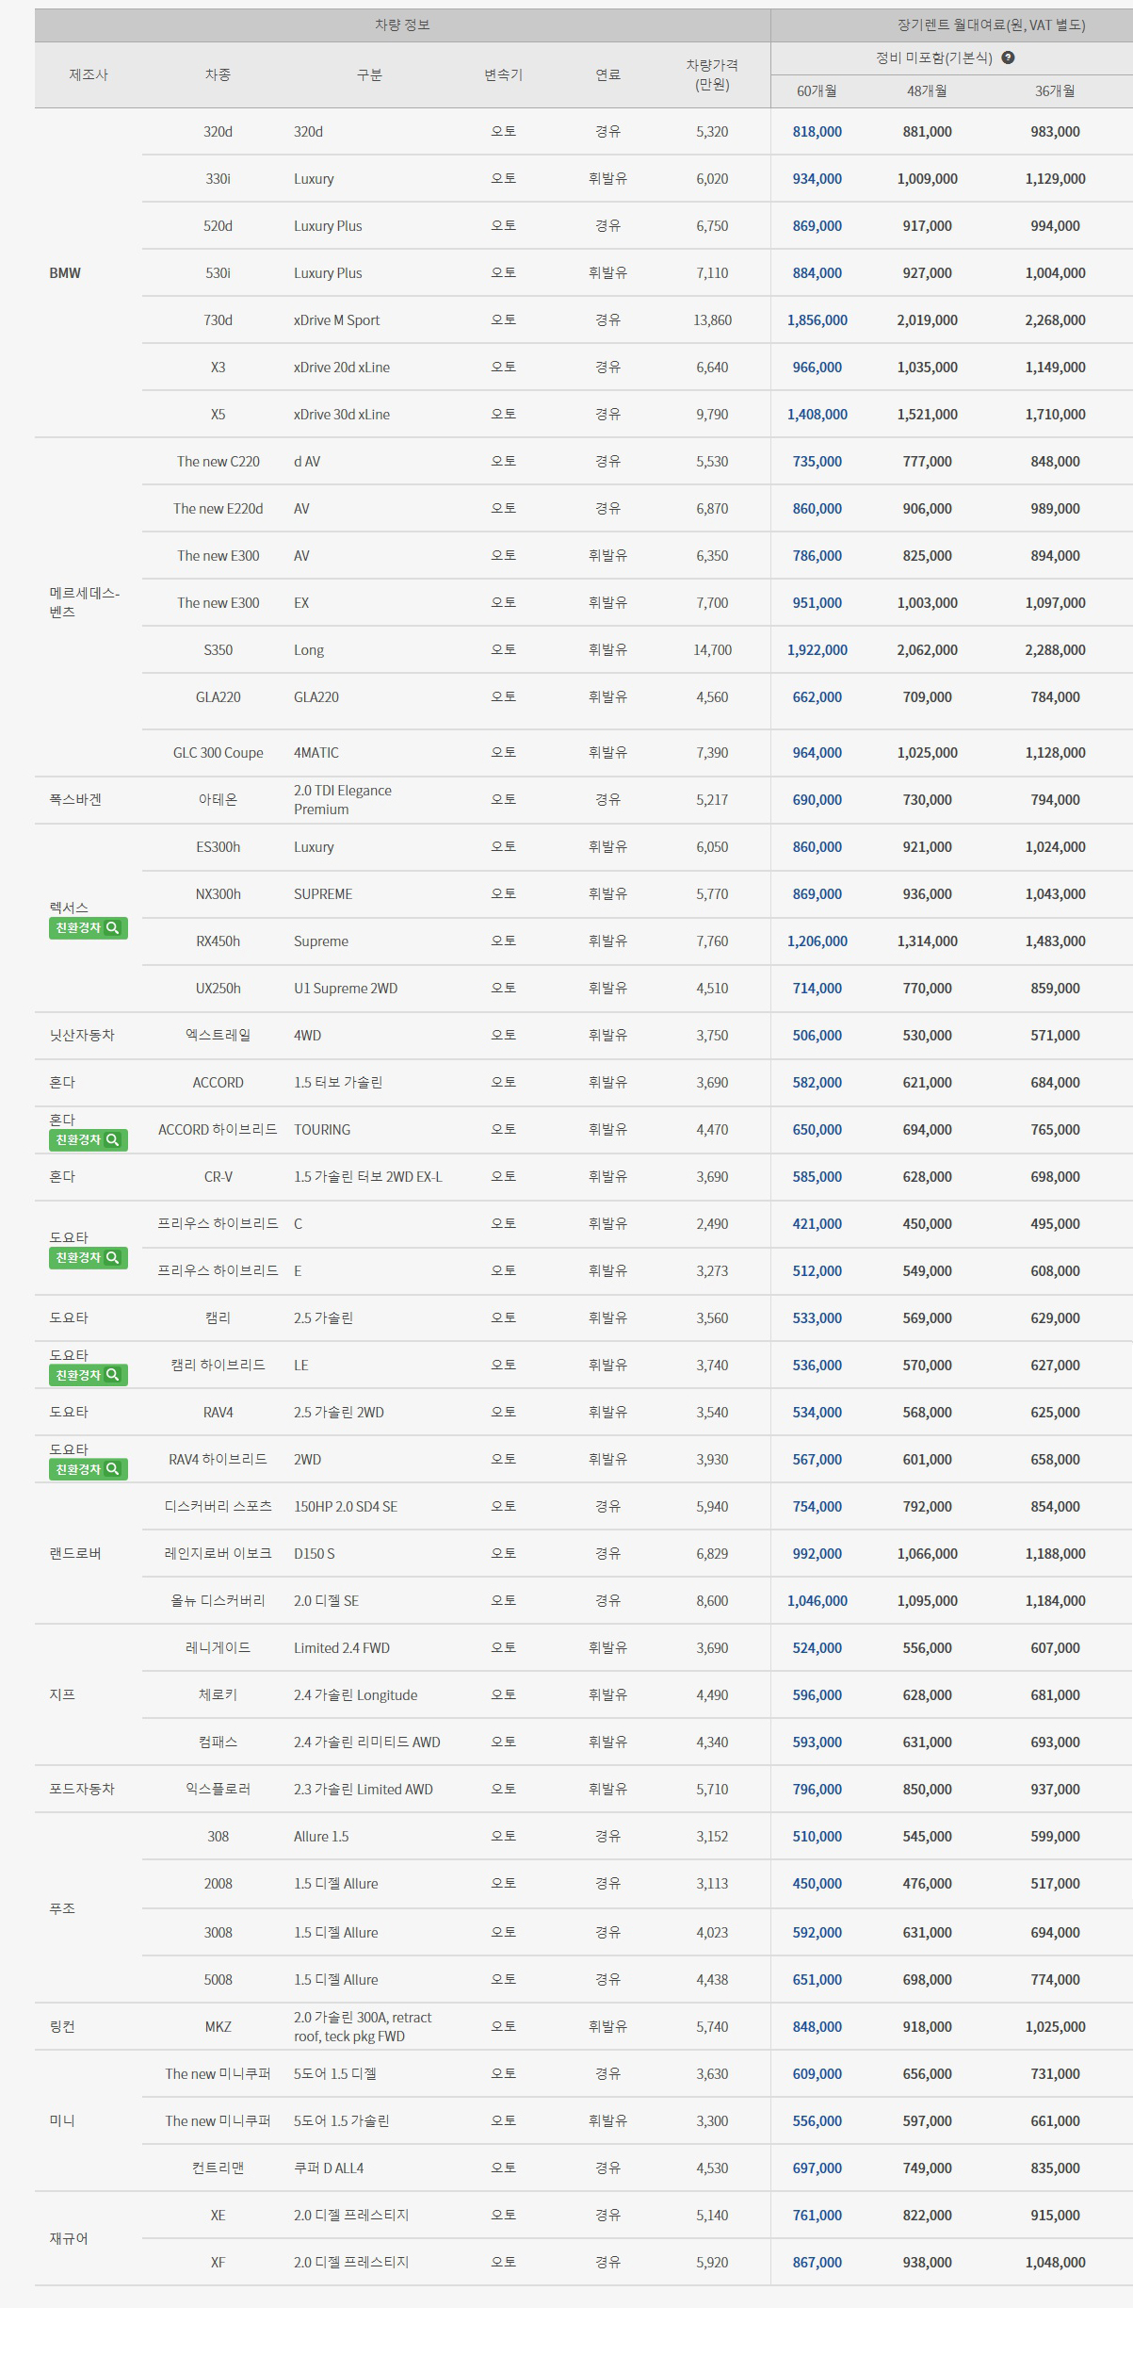Click the 48-month price for GLC 300 Coupe
The image size is (1133, 2356).
click(x=927, y=753)
